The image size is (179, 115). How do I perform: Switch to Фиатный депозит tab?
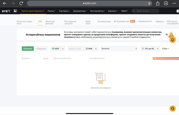point(50,22)
